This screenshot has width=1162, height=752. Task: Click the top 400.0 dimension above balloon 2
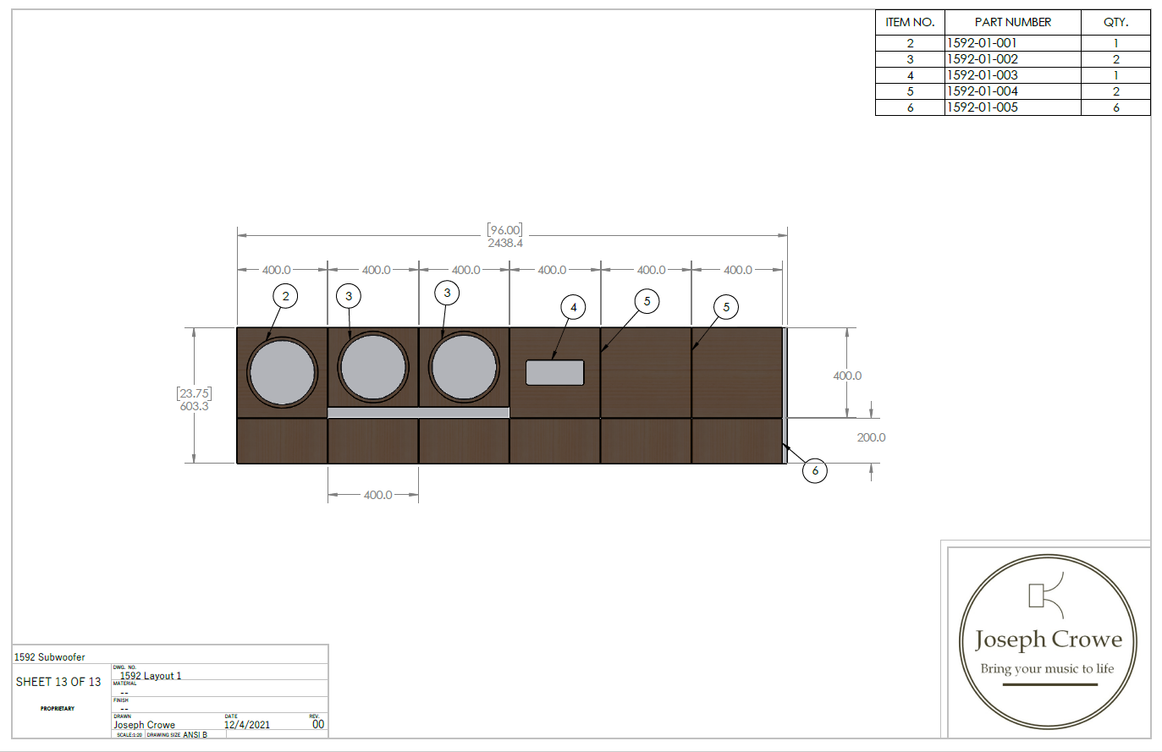[276, 270]
